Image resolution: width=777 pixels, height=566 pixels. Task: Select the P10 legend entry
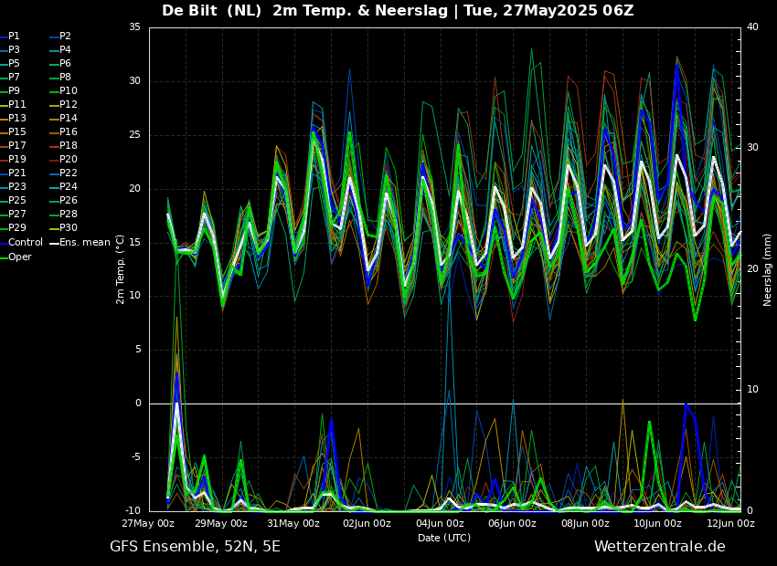[68, 91]
